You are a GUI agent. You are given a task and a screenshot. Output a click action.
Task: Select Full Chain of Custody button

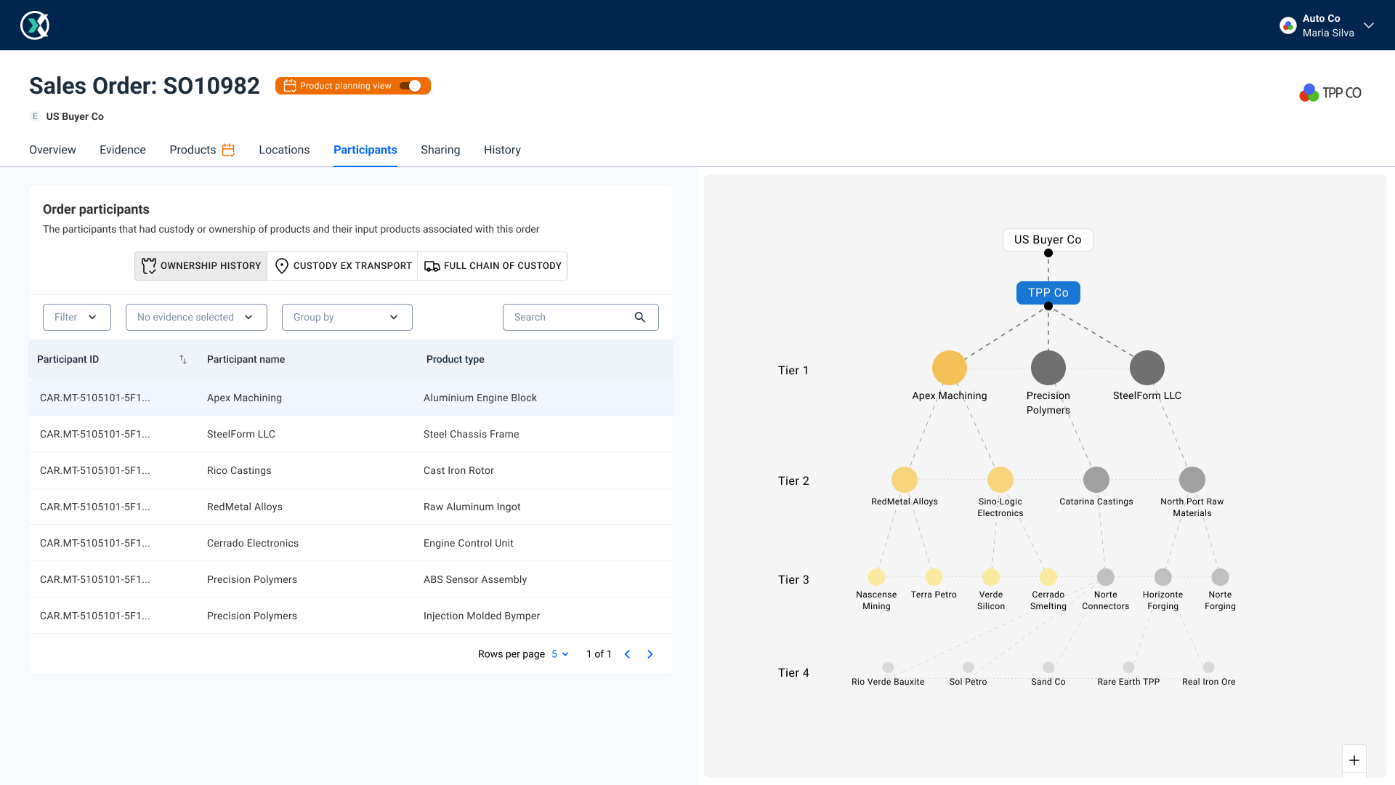(x=493, y=266)
